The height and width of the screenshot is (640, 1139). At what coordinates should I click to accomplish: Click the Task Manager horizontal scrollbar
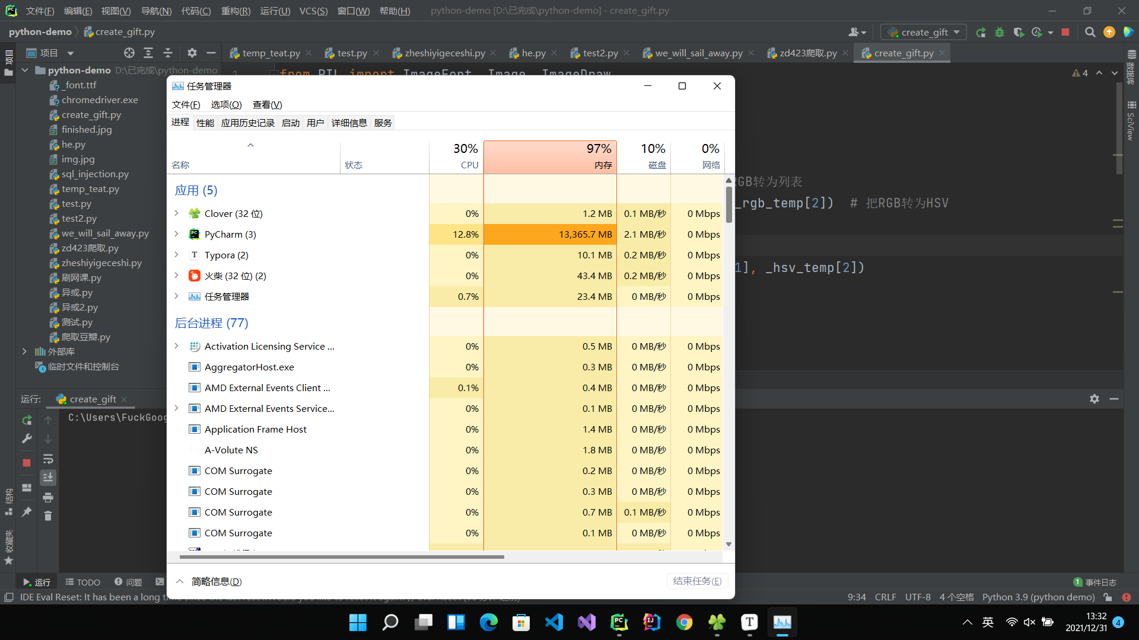click(x=342, y=557)
